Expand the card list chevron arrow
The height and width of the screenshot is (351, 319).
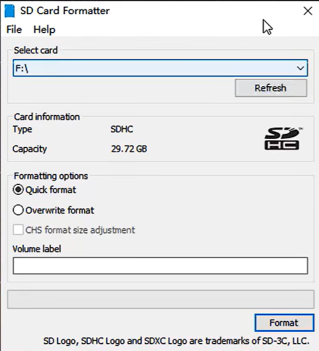pos(300,68)
